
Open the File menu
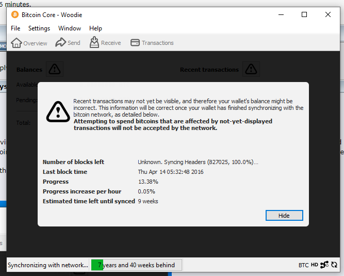click(15, 28)
